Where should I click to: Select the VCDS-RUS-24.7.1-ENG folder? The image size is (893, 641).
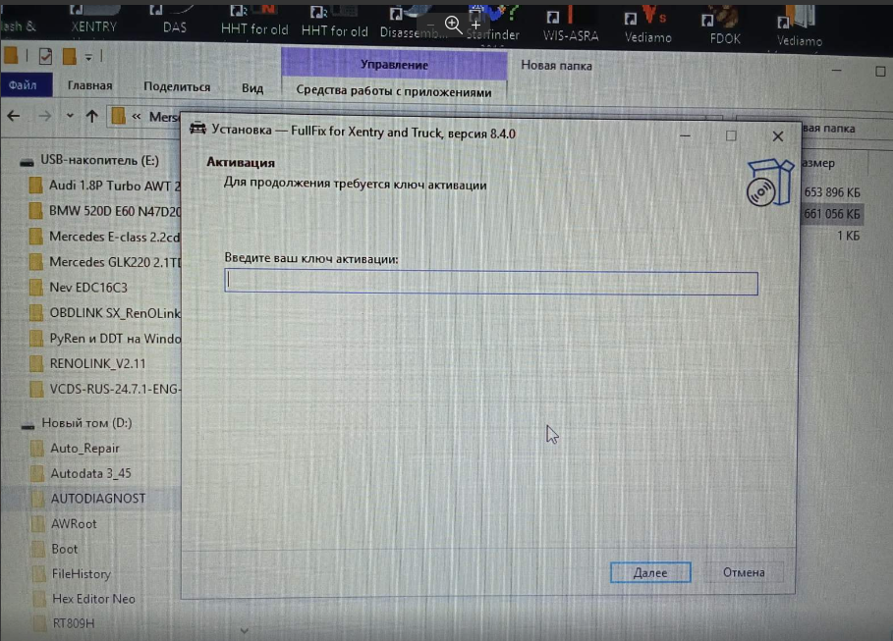(x=105, y=389)
